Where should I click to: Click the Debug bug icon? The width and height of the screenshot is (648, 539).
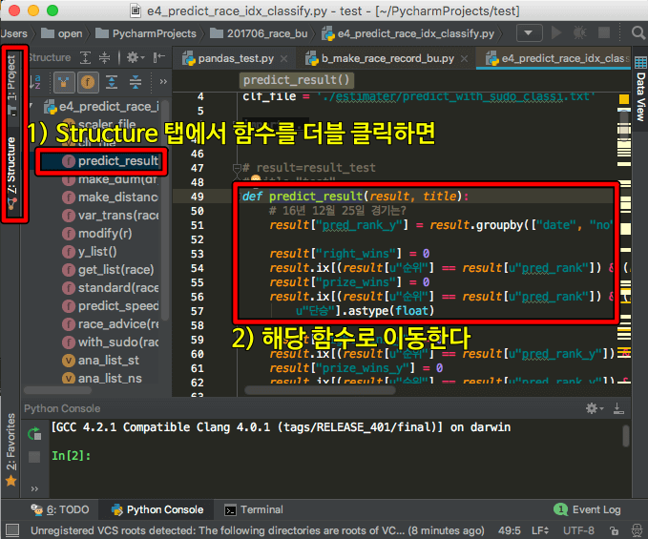pos(580,33)
